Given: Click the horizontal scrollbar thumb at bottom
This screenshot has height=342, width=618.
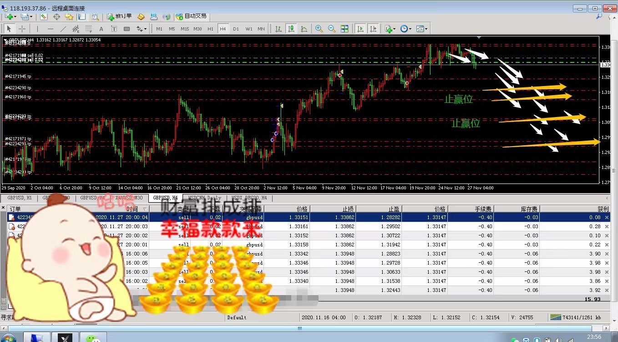Looking at the screenshot, I should [299, 328].
